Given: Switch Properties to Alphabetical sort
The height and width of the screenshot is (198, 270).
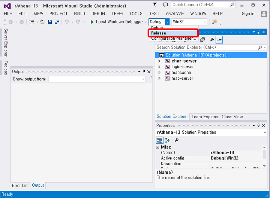Looking at the screenshot, I should click(x=167, y=140).
